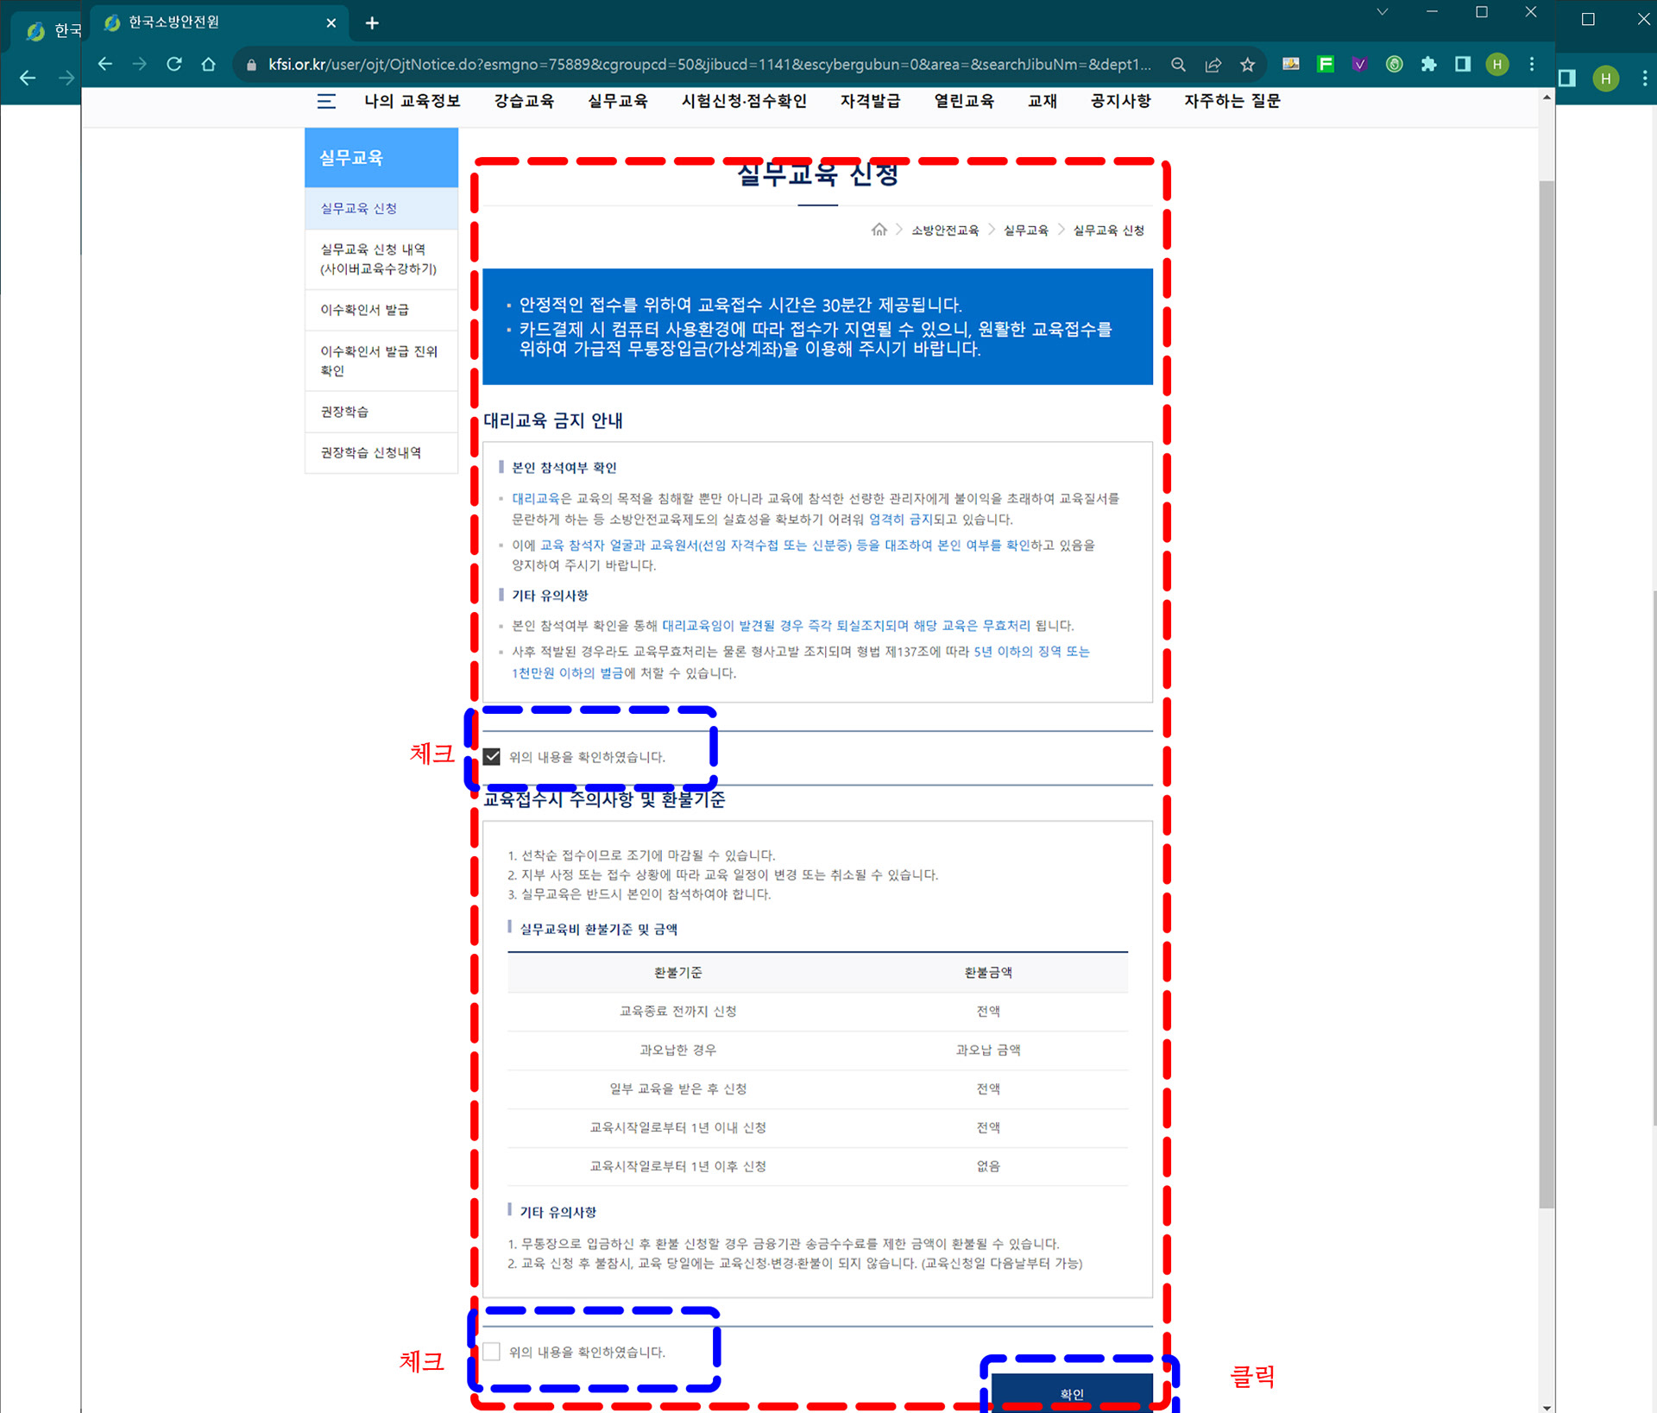1657x1413 pixels.
Task: Select 이수확인서 발급 in the sidebar
Action: pos(364,310)
